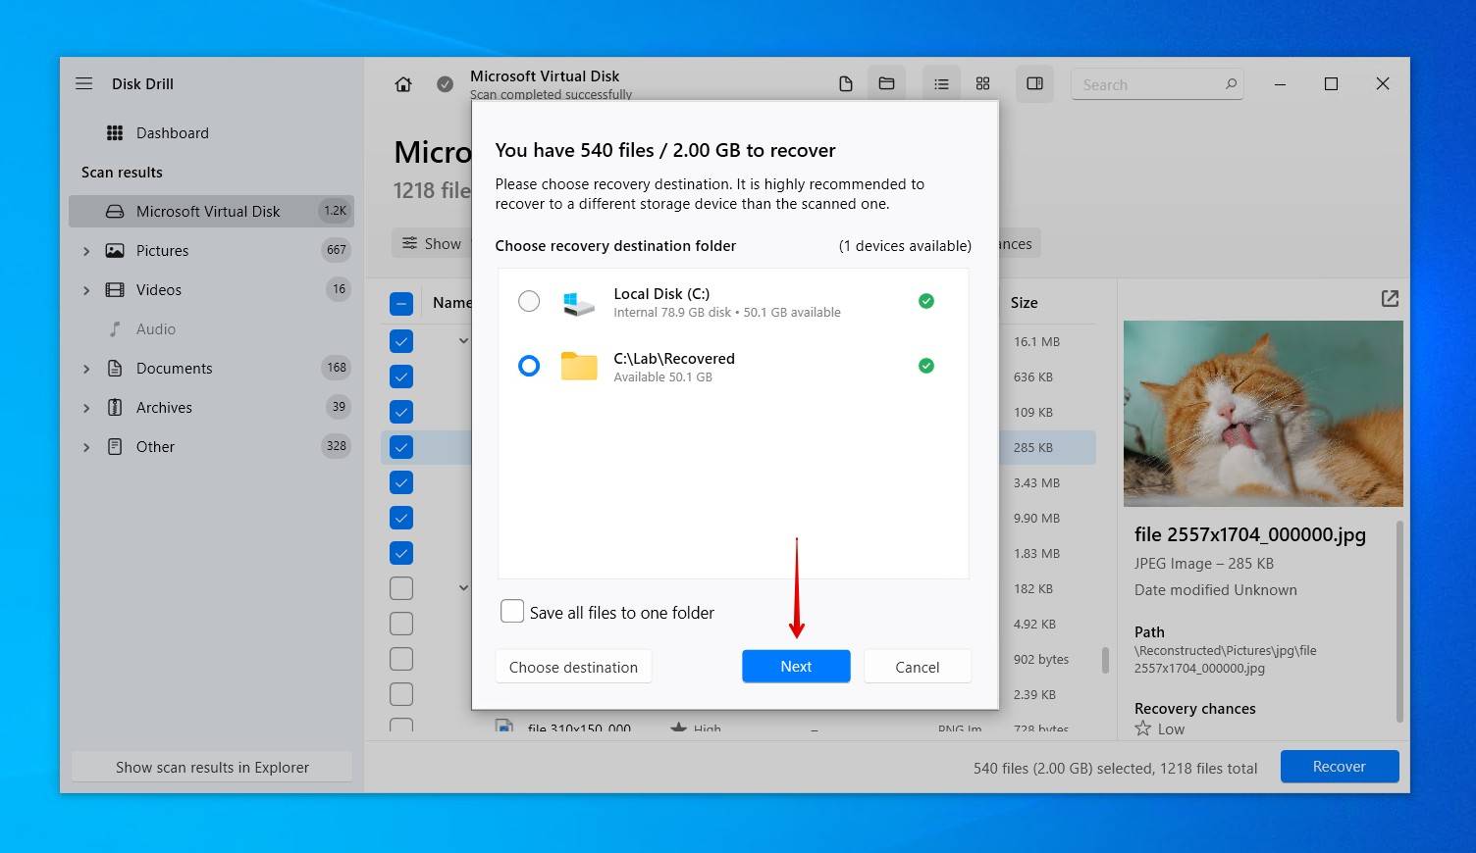Click the file list vertical scrollbar
Viewport: 1476px width, 853px height.
click(x=1105, y=660)
